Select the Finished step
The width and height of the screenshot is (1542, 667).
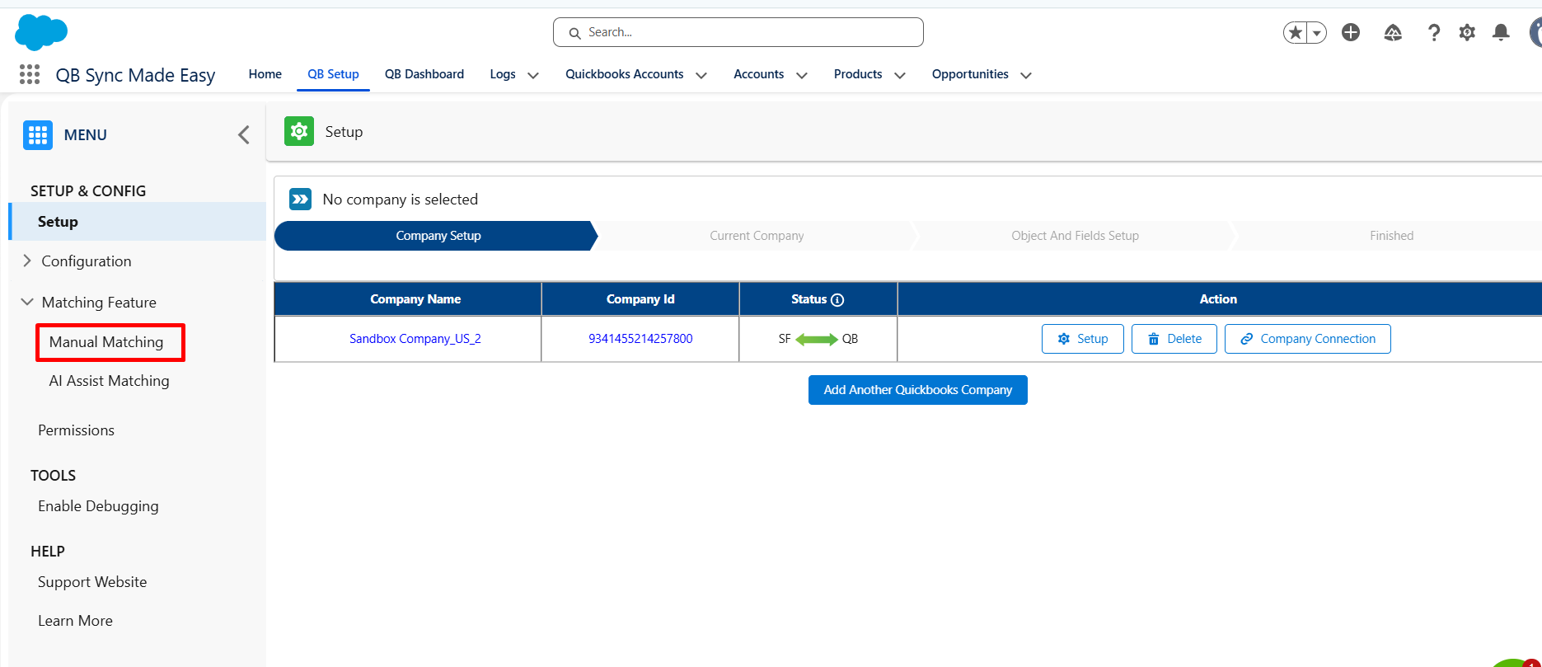pyautogui.click(x=1390, y=236)
